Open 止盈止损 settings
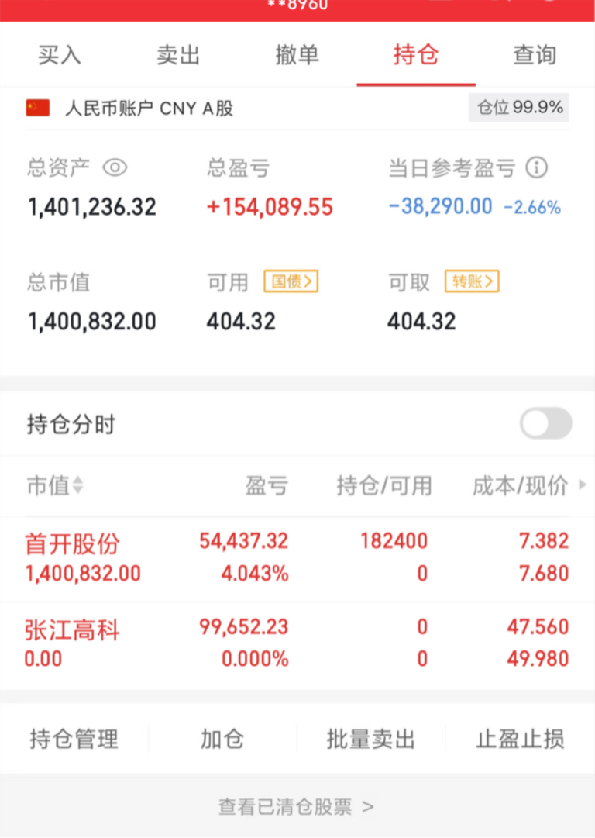The height and width of the screenshot is (838, 595). coord(520,740)
